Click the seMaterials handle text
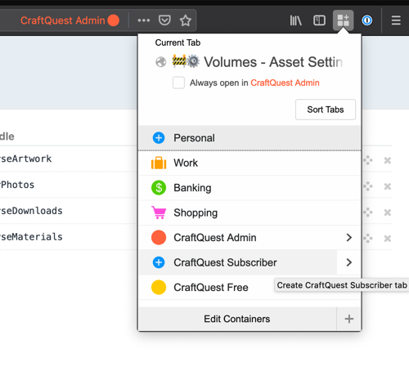 point(31,237)
